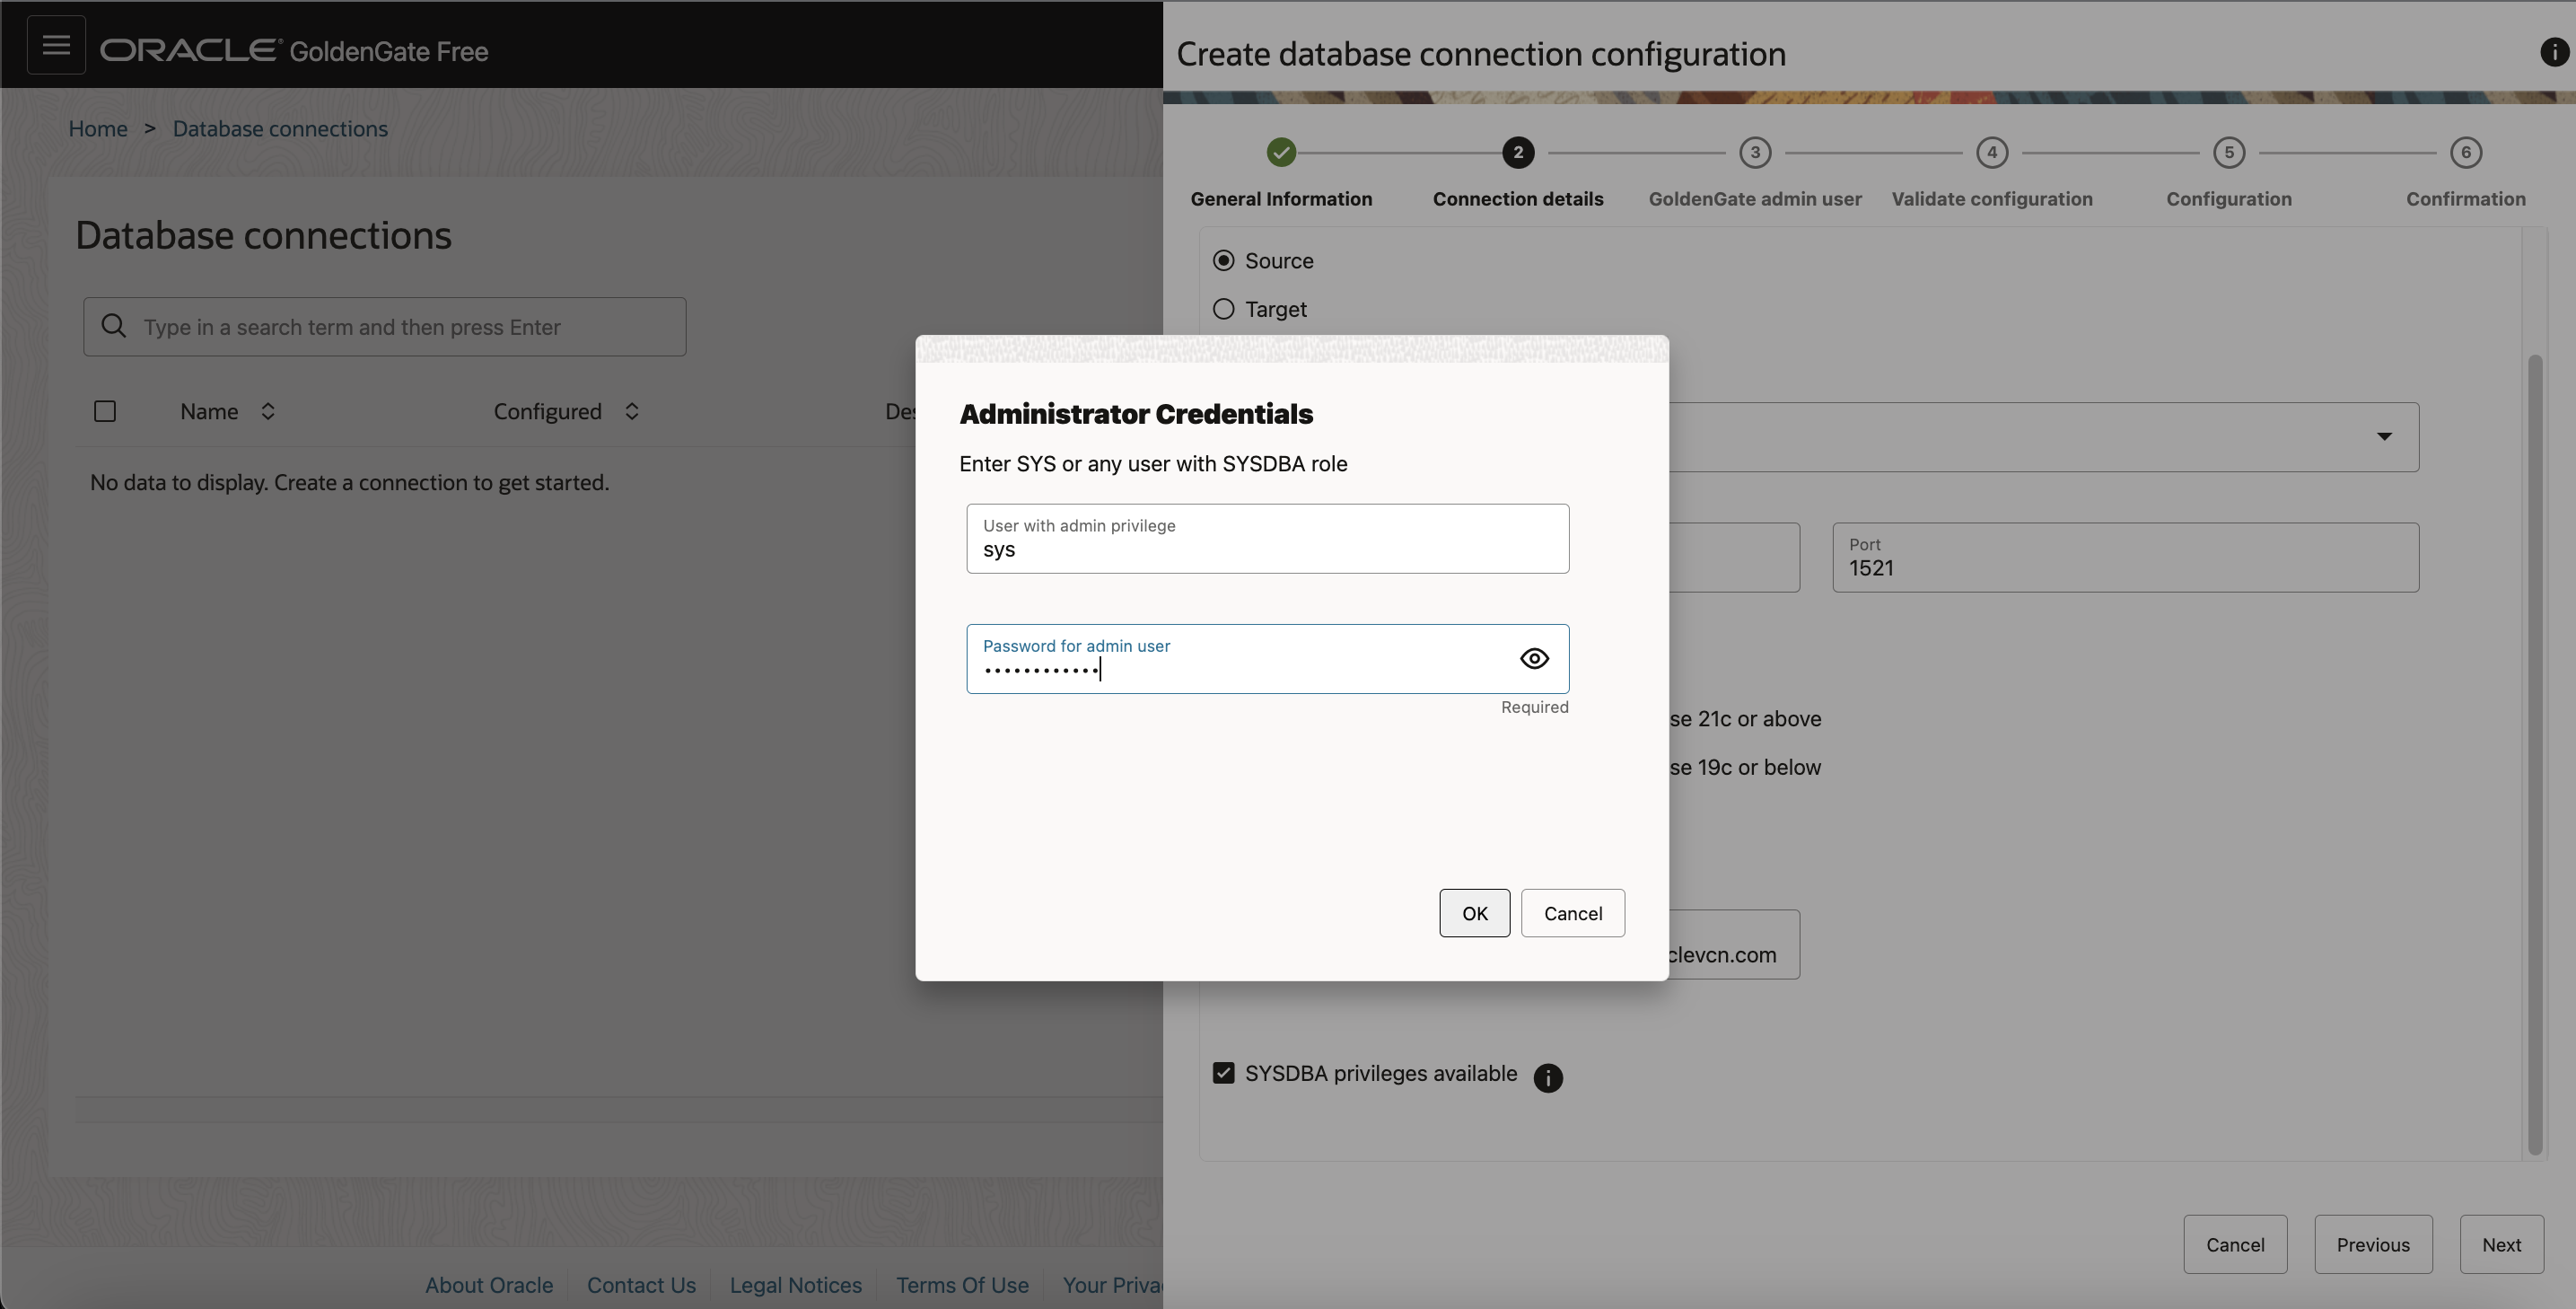Viewport: 2576px width, 1309px height.
Task: Click the completed General Information step checkmark
Action: [x=1281, y=153]
